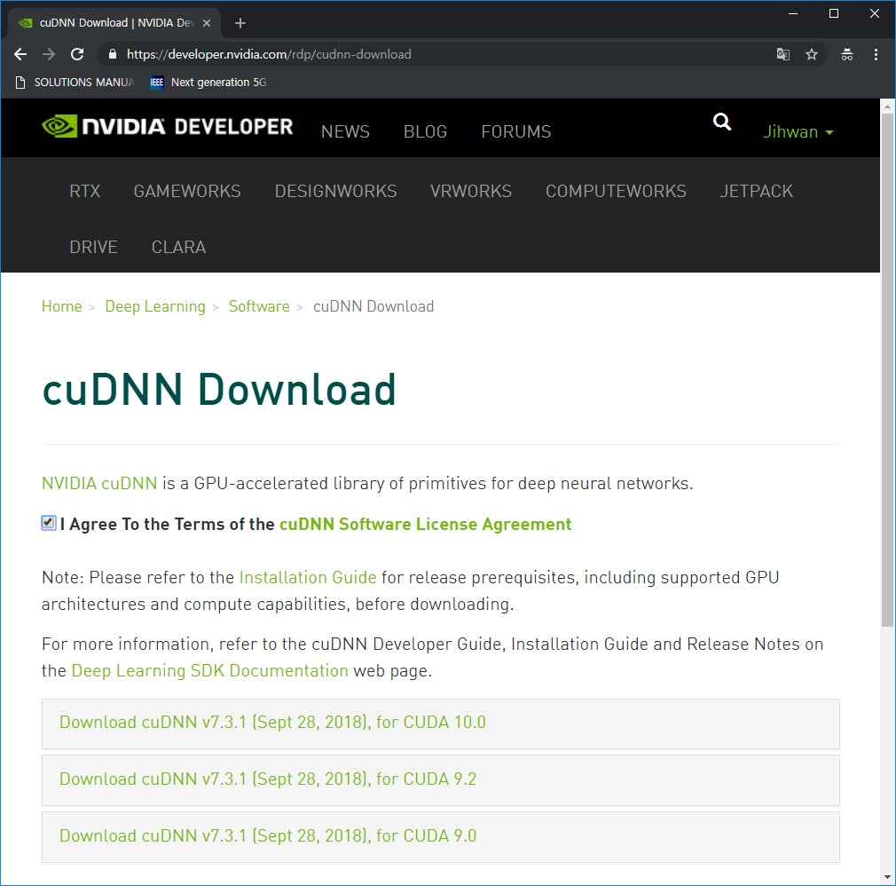Viewport: 896px width, 886px height.
Task: Click the Home breadcrumb link
Action: point(61,306)
